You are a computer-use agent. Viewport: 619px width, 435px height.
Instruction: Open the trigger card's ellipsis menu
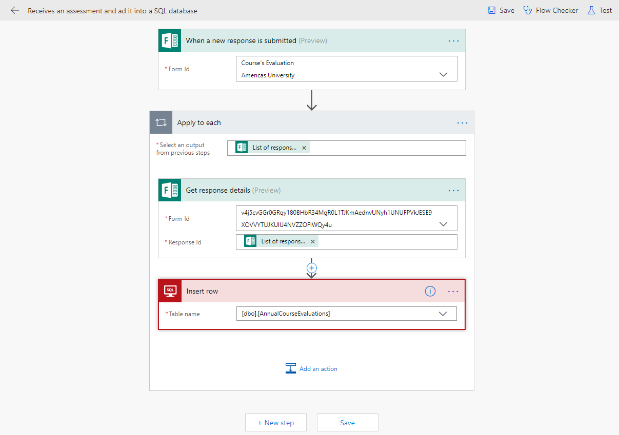453,40
